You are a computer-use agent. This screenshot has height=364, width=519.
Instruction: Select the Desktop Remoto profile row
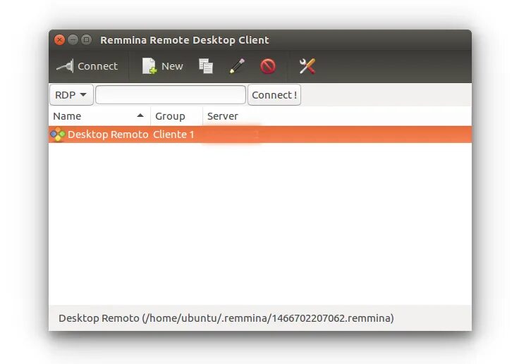[260, 134]
